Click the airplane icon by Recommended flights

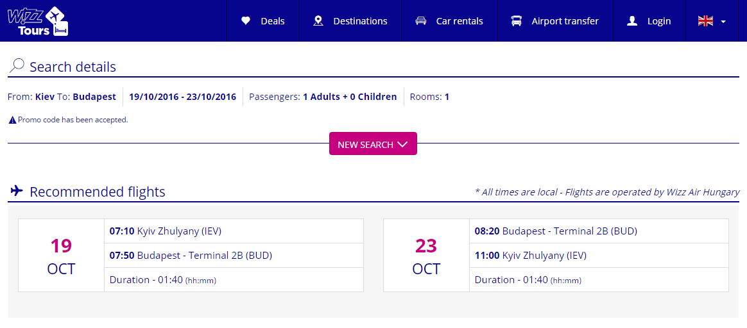[17, 191]
